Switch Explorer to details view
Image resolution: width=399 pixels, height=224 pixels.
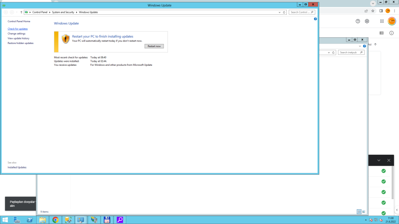(359, 212)
